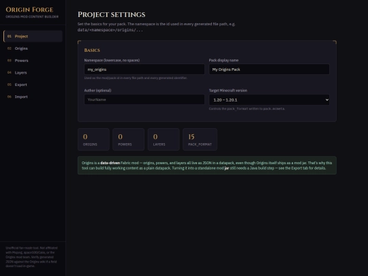Open the Powers section
368x276 pixels.
point(33,61)
